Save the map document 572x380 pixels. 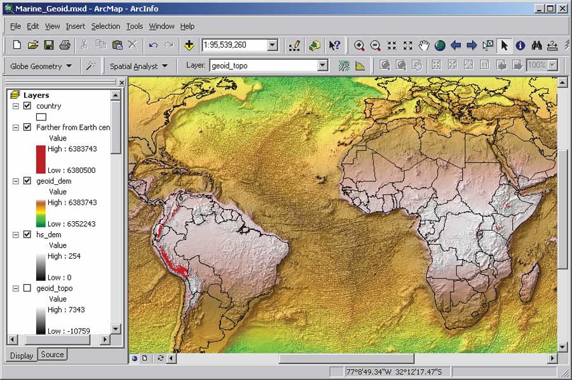pos(48,45)
